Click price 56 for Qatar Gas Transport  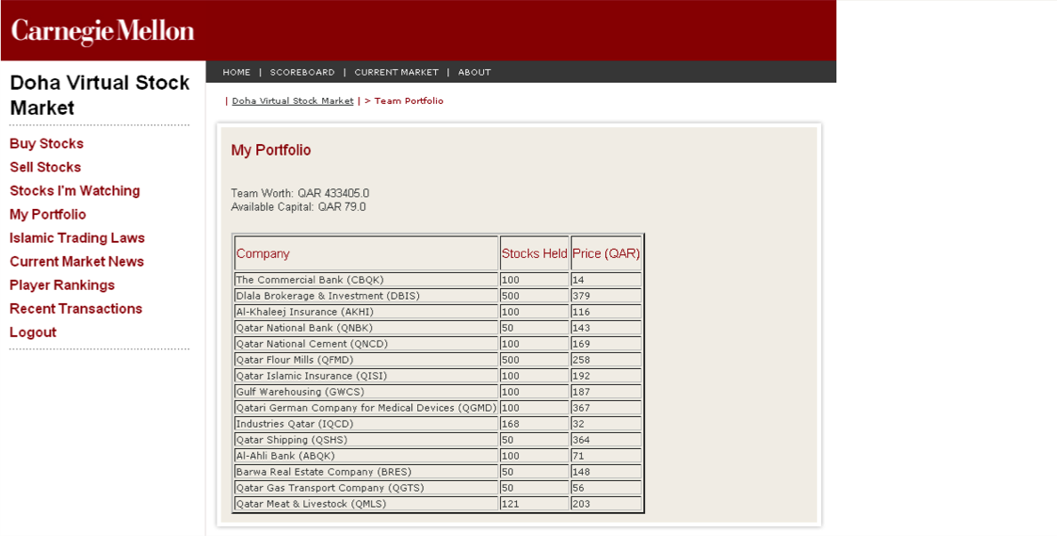[606, 487]
